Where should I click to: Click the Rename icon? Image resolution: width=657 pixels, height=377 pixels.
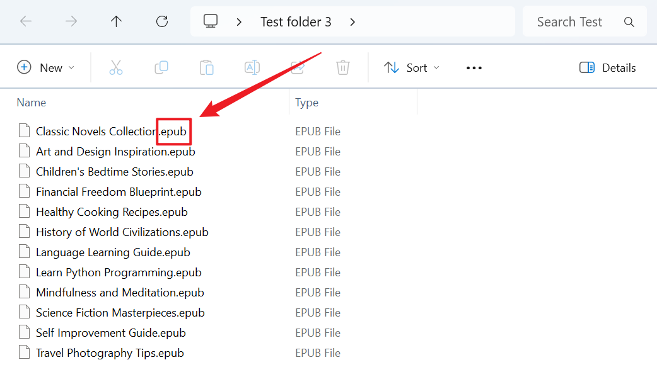point(252,67)
